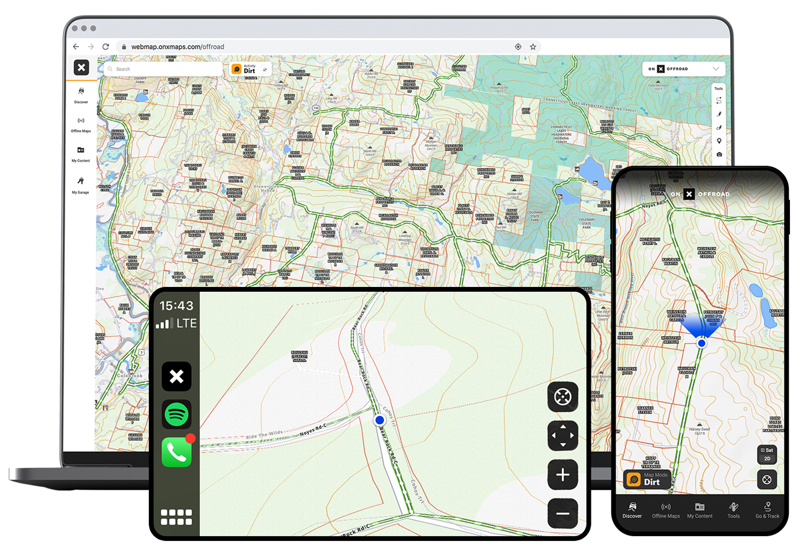
Task: Select the camera photo tool on laptop
Action: pyautogui.click(x=719, y=154)
